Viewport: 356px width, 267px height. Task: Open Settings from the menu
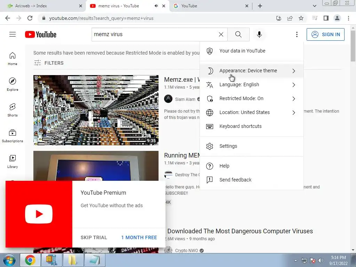252,146
